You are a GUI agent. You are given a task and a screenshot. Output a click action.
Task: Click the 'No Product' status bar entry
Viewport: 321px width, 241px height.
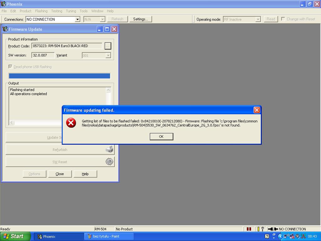[x=124, y=229]
